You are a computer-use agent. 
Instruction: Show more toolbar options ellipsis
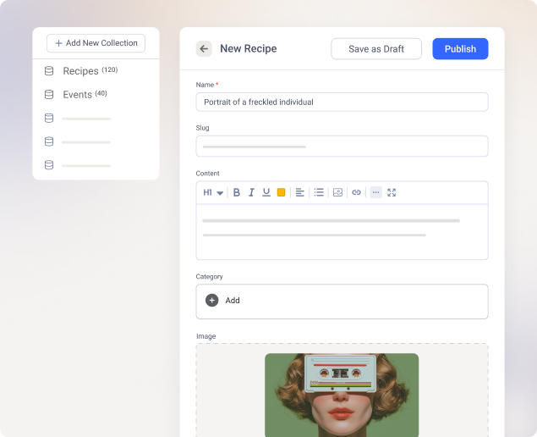(375, 192)
